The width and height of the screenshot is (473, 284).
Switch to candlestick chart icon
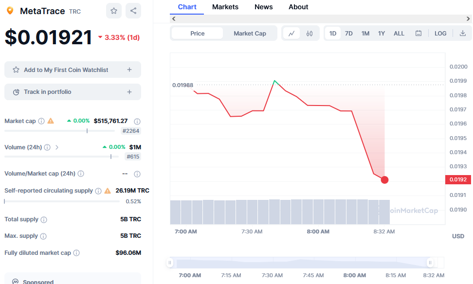coord(309,34)
